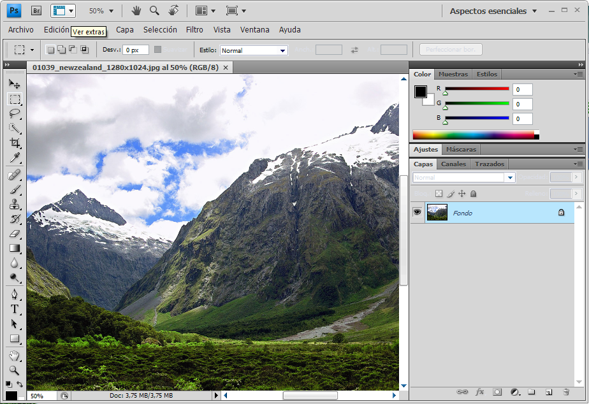Open the Estilo dropdown set to Normal
The width and height of the screenshot is (589, 404).
pos(254,50)
